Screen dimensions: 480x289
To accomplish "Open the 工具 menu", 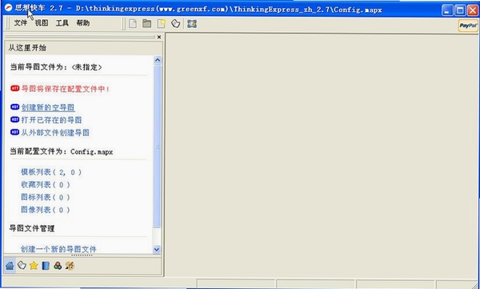I will 62,23.
